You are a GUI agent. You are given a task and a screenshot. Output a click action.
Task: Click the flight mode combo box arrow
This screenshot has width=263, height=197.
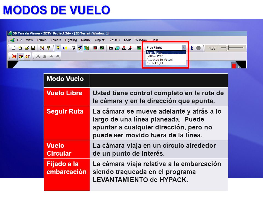[x=184, y=48]
